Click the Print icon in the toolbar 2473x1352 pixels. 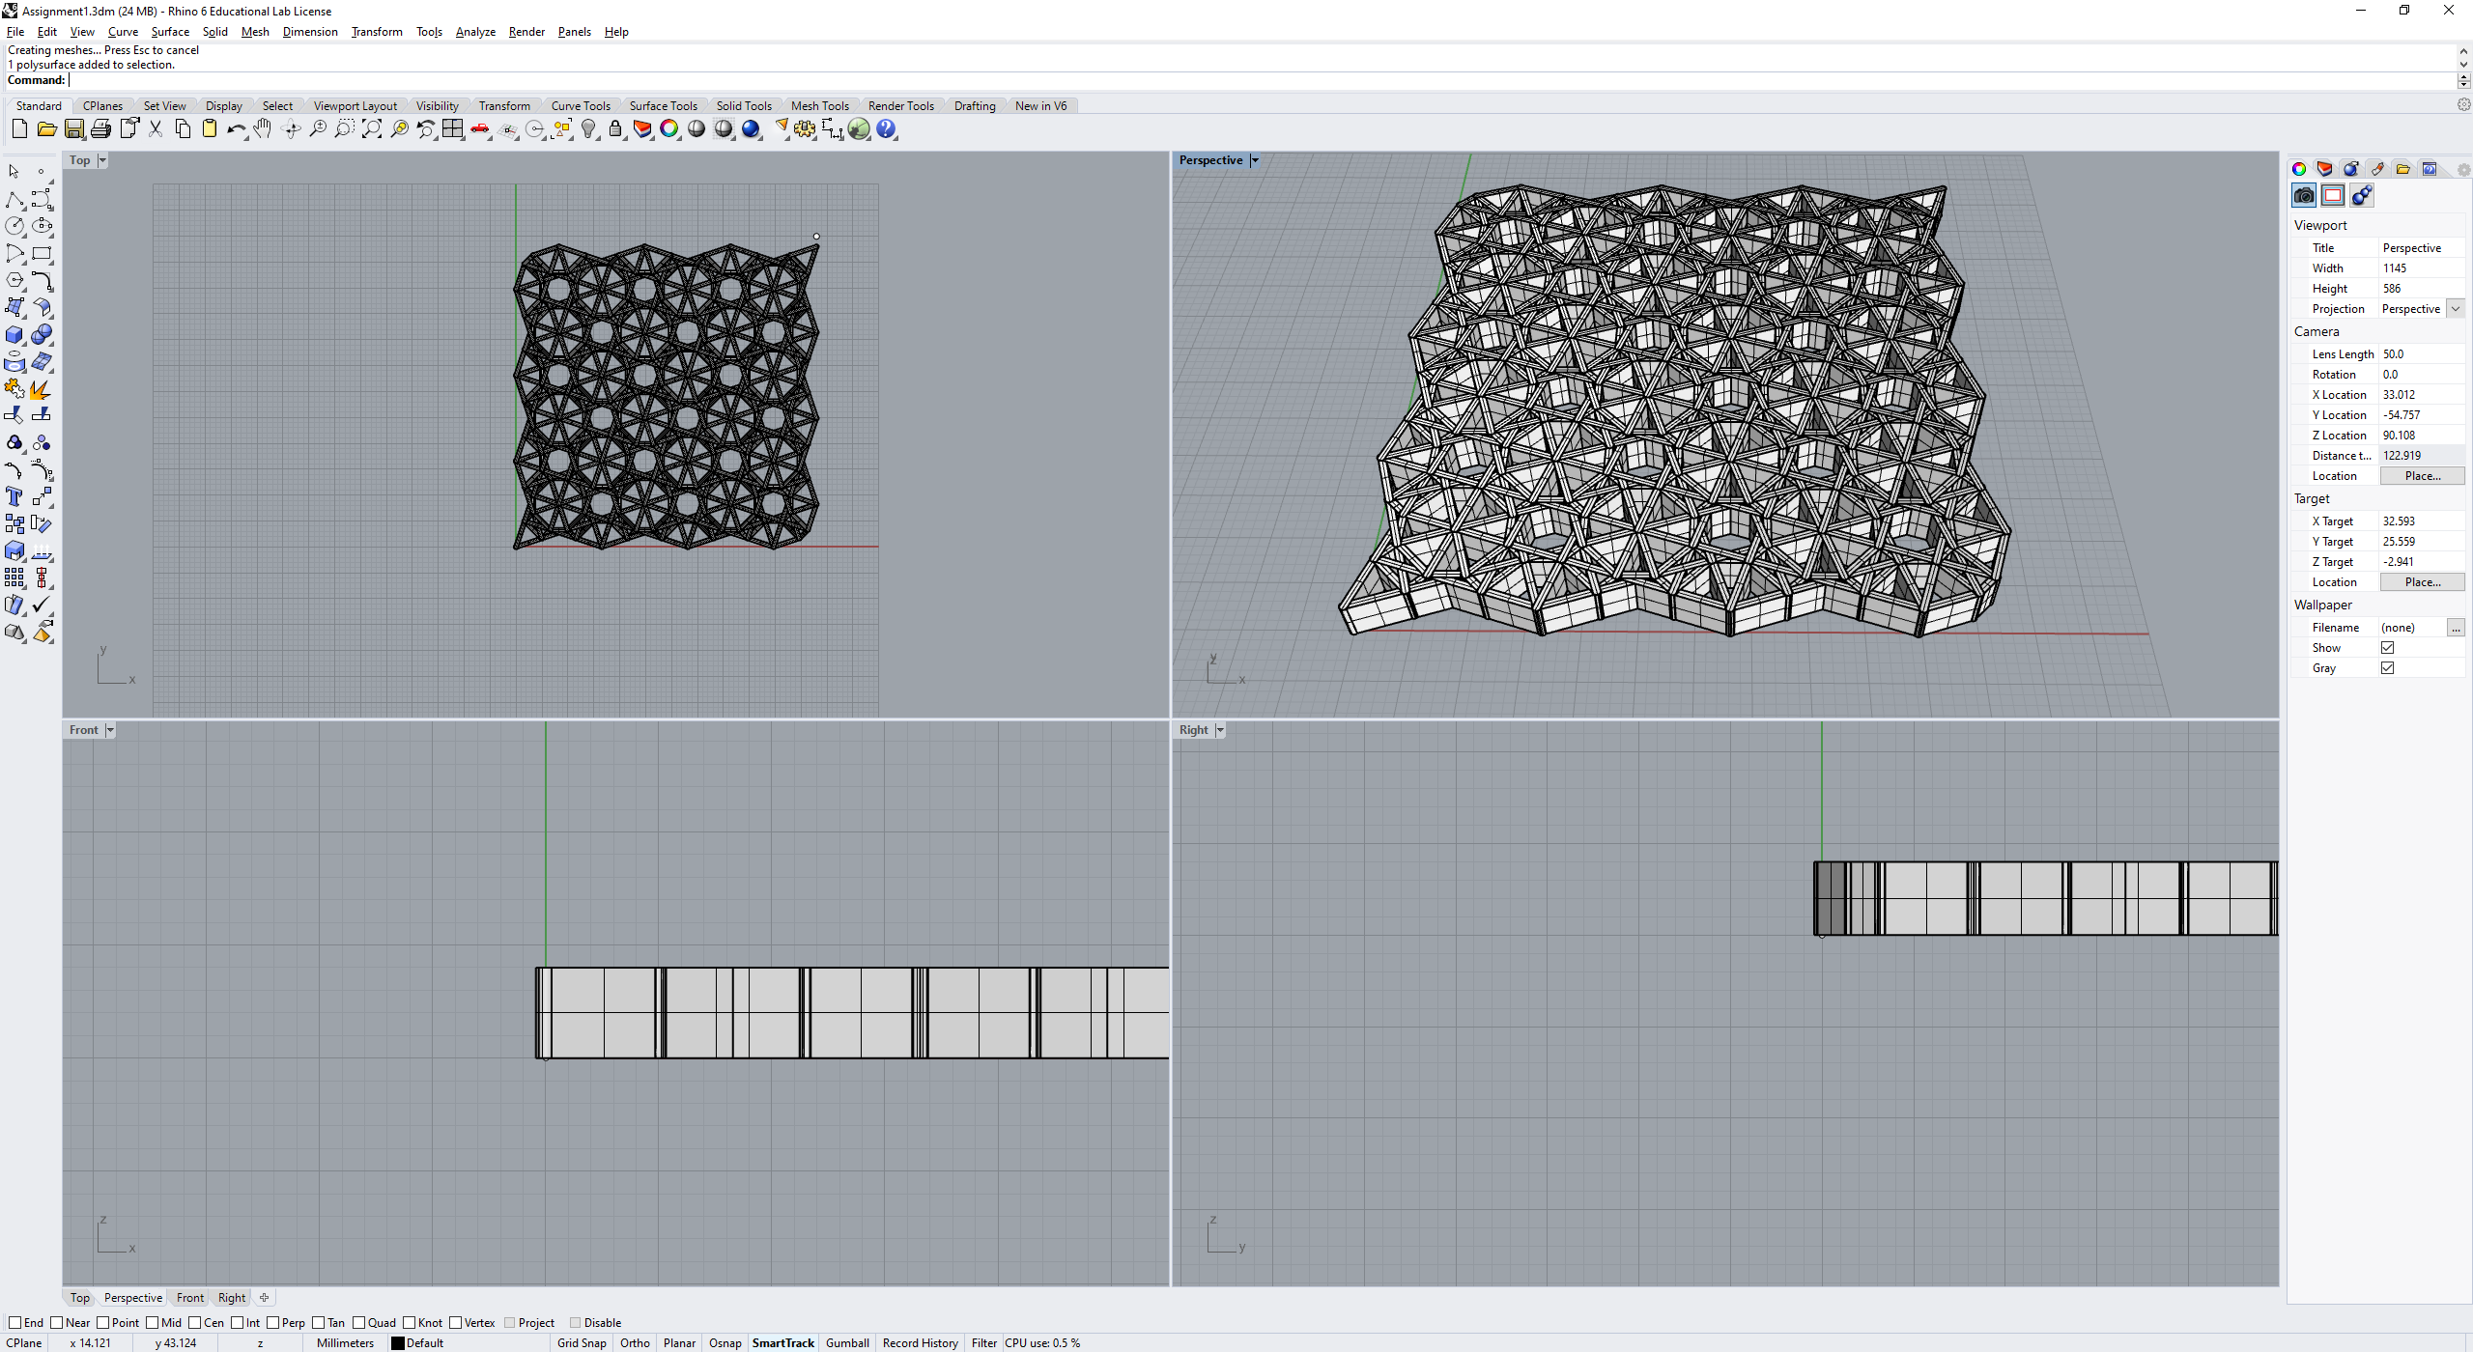[100, 129]
